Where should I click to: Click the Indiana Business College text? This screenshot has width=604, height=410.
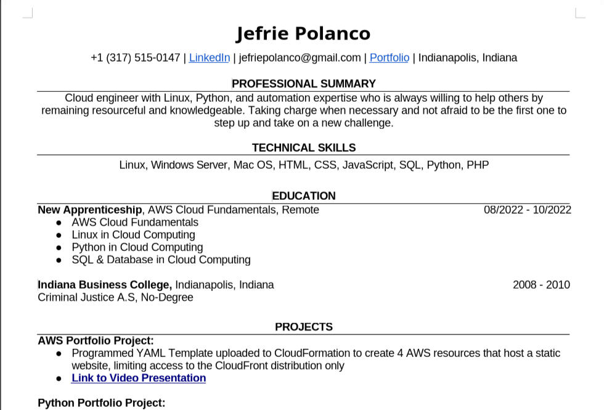(105, 285)
